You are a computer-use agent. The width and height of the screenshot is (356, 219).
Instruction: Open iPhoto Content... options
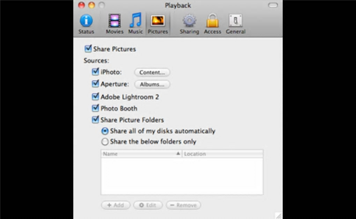point(152,72)
